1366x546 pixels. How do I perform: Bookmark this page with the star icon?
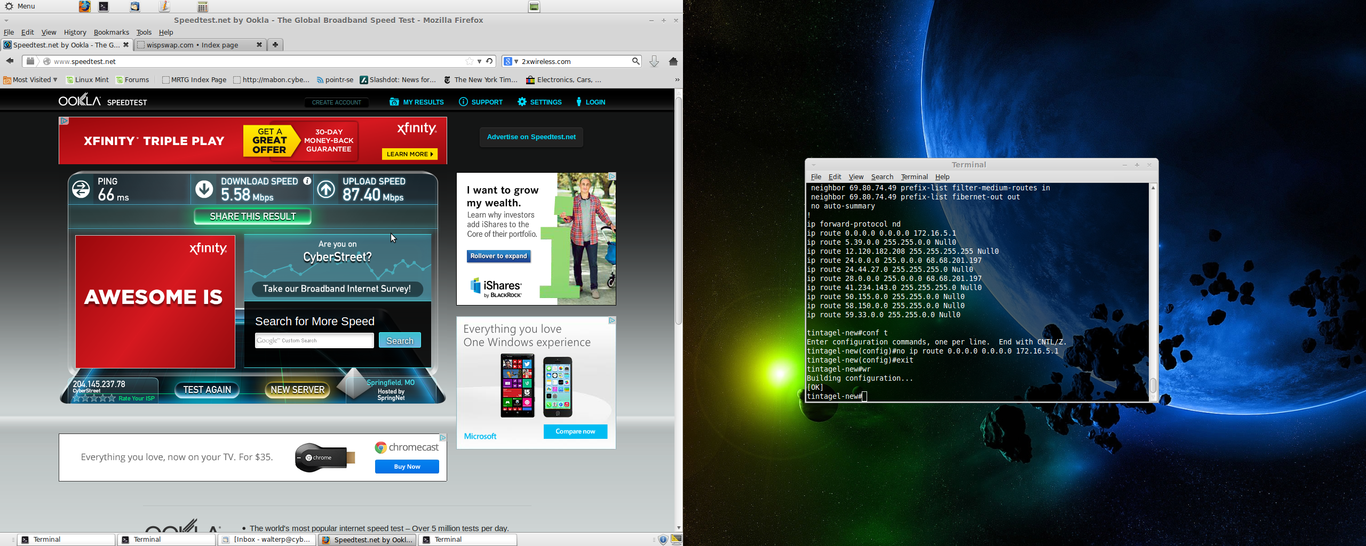pyautogui.click(x=469, y=61)
